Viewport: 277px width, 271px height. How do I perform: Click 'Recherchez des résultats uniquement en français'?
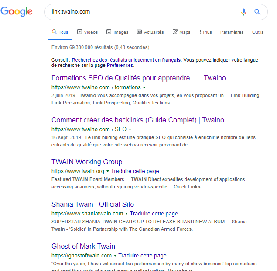pyautogui.click(x=126, y=60)
